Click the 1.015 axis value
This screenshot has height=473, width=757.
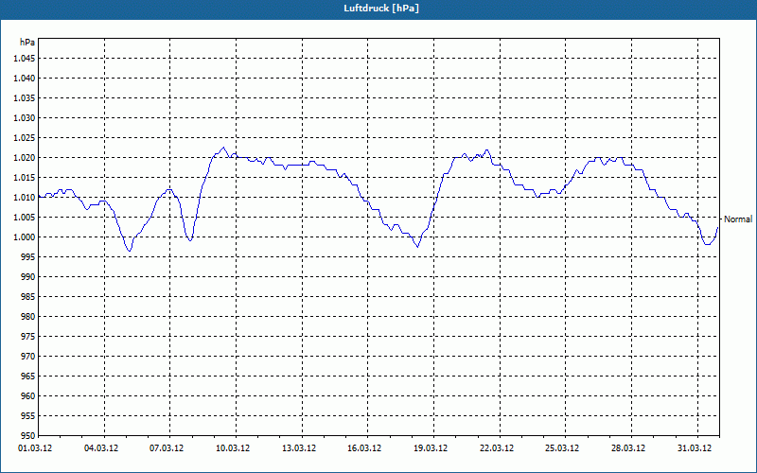[25, 178]
